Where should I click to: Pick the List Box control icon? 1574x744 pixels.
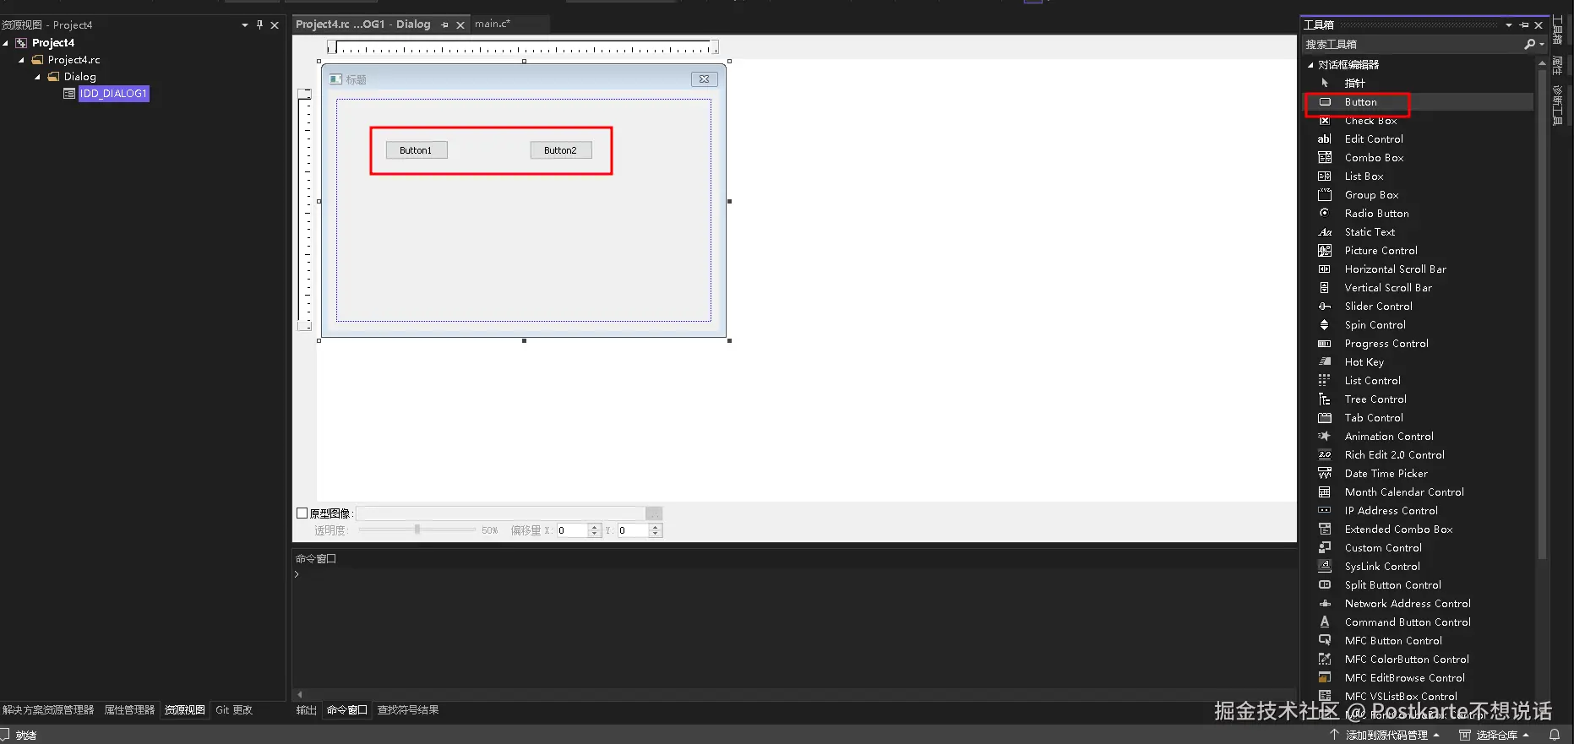point(1325,176)
